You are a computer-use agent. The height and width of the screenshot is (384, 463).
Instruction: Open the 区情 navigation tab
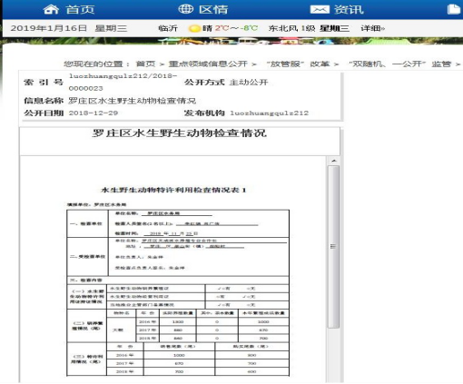213,9
